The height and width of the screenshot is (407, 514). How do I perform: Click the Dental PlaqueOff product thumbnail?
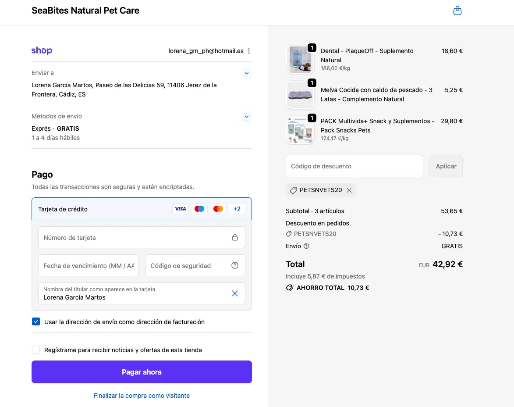(x=300, y=60)
